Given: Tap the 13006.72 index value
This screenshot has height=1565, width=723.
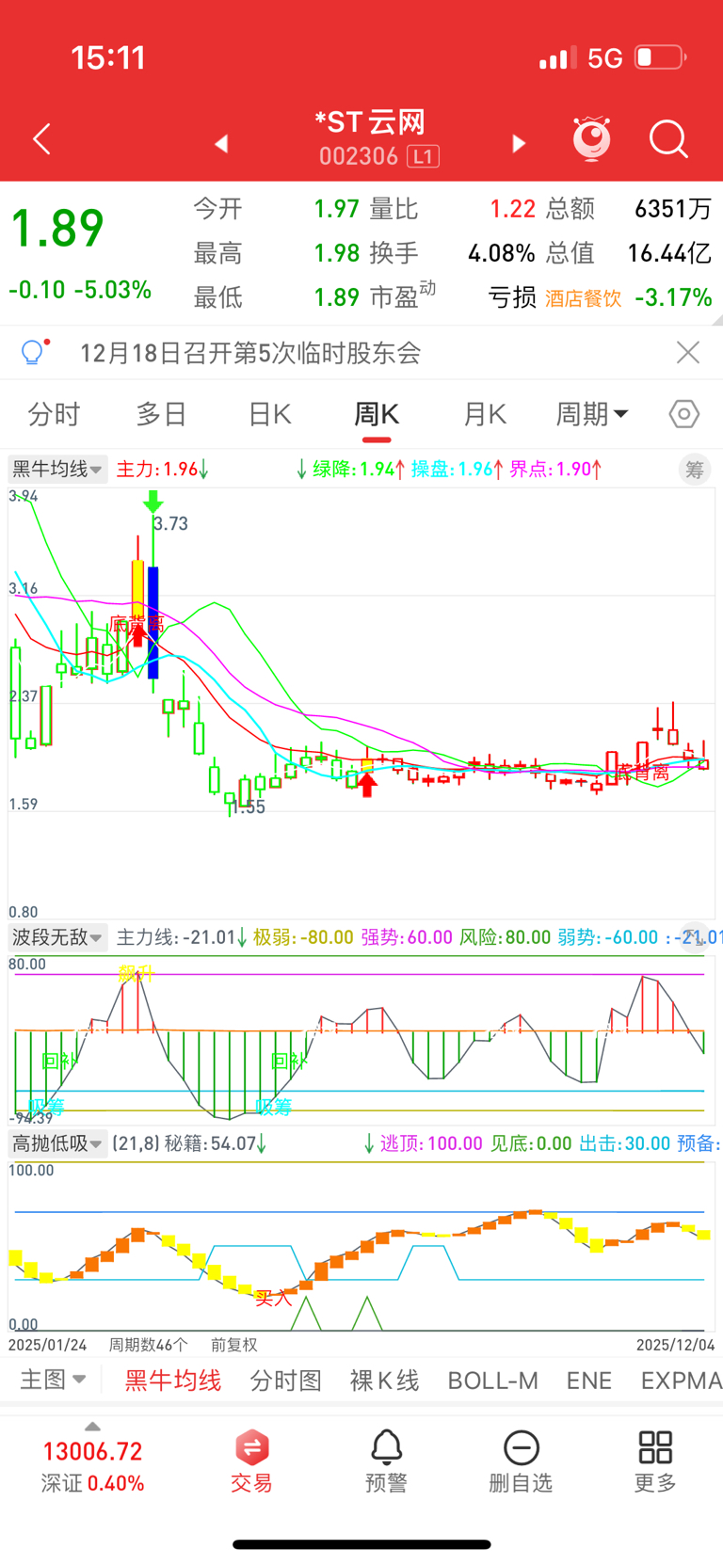Looking at the screenshot, I should pyautogui.click(x=92, y=1451).
